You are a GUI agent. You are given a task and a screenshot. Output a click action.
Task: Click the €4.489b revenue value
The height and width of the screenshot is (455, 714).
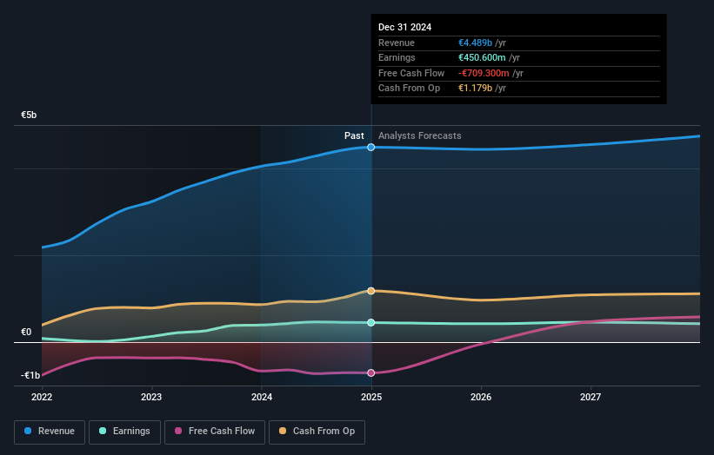pos(475,43)
